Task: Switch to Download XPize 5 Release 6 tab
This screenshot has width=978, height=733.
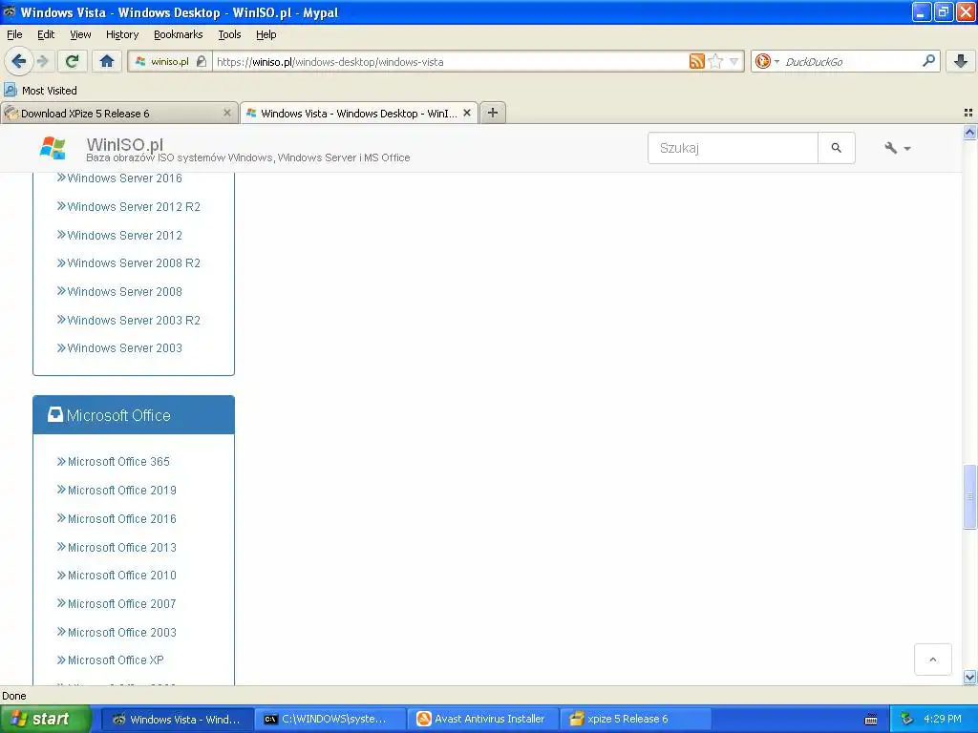Action: (x=118, y=113)
